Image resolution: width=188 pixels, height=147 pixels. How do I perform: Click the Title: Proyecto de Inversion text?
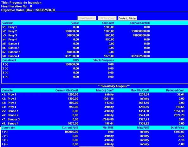click(x=21, y=3)
